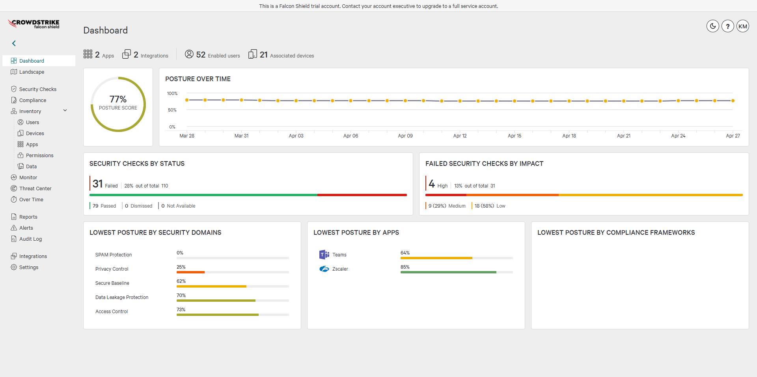Viewport: 757px width, 377px height.
Task: Click the Security Checks shield icon
Action: [14, 89]
